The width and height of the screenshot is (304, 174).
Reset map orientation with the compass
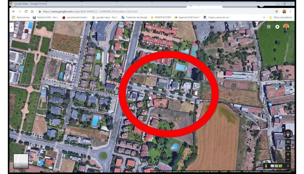click(x=288, y=134)
